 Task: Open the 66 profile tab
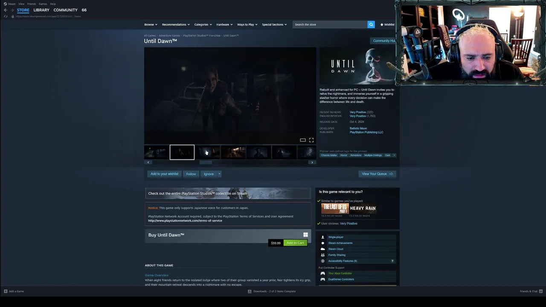[x=84, y=10]
